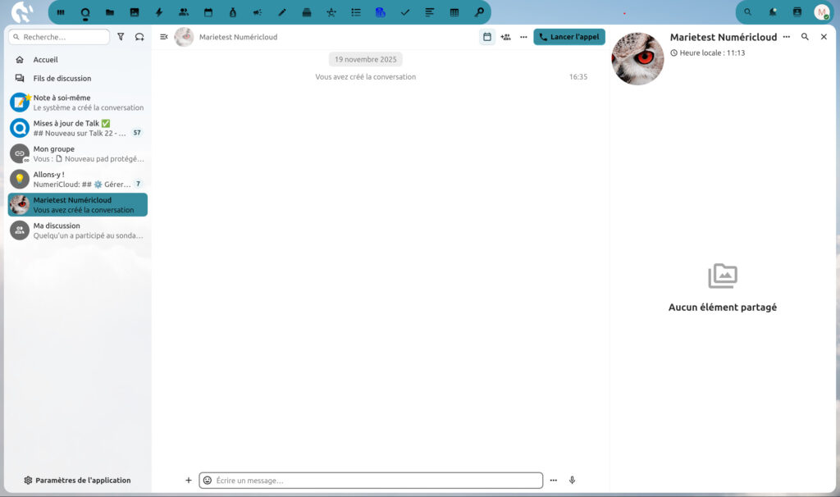Screen dimensions: 840x497
Task: Open the Deck app icon in the top bar
Action: [307, 12]
